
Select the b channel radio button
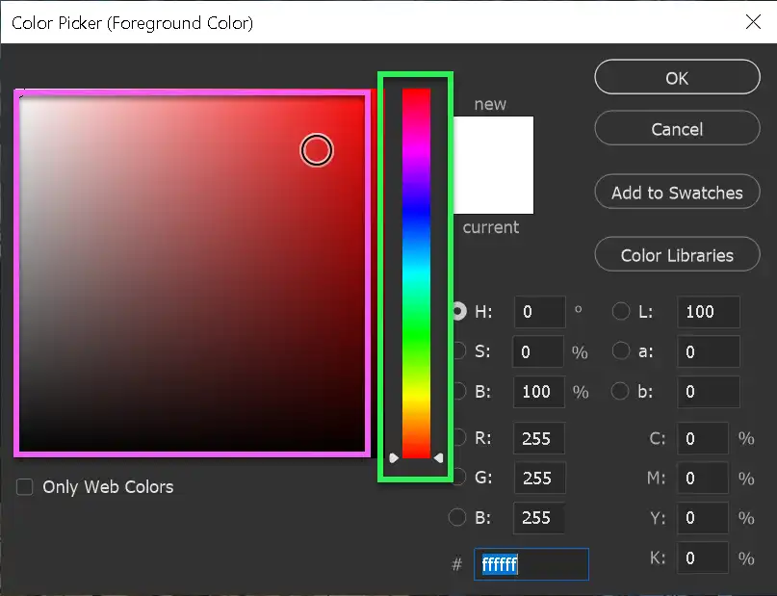click(x=621, y=392)
